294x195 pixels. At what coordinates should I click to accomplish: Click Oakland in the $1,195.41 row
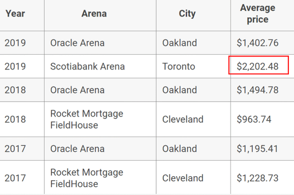180,149
